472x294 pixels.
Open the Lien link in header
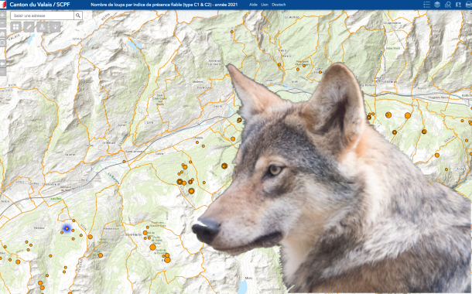(265, 5)
